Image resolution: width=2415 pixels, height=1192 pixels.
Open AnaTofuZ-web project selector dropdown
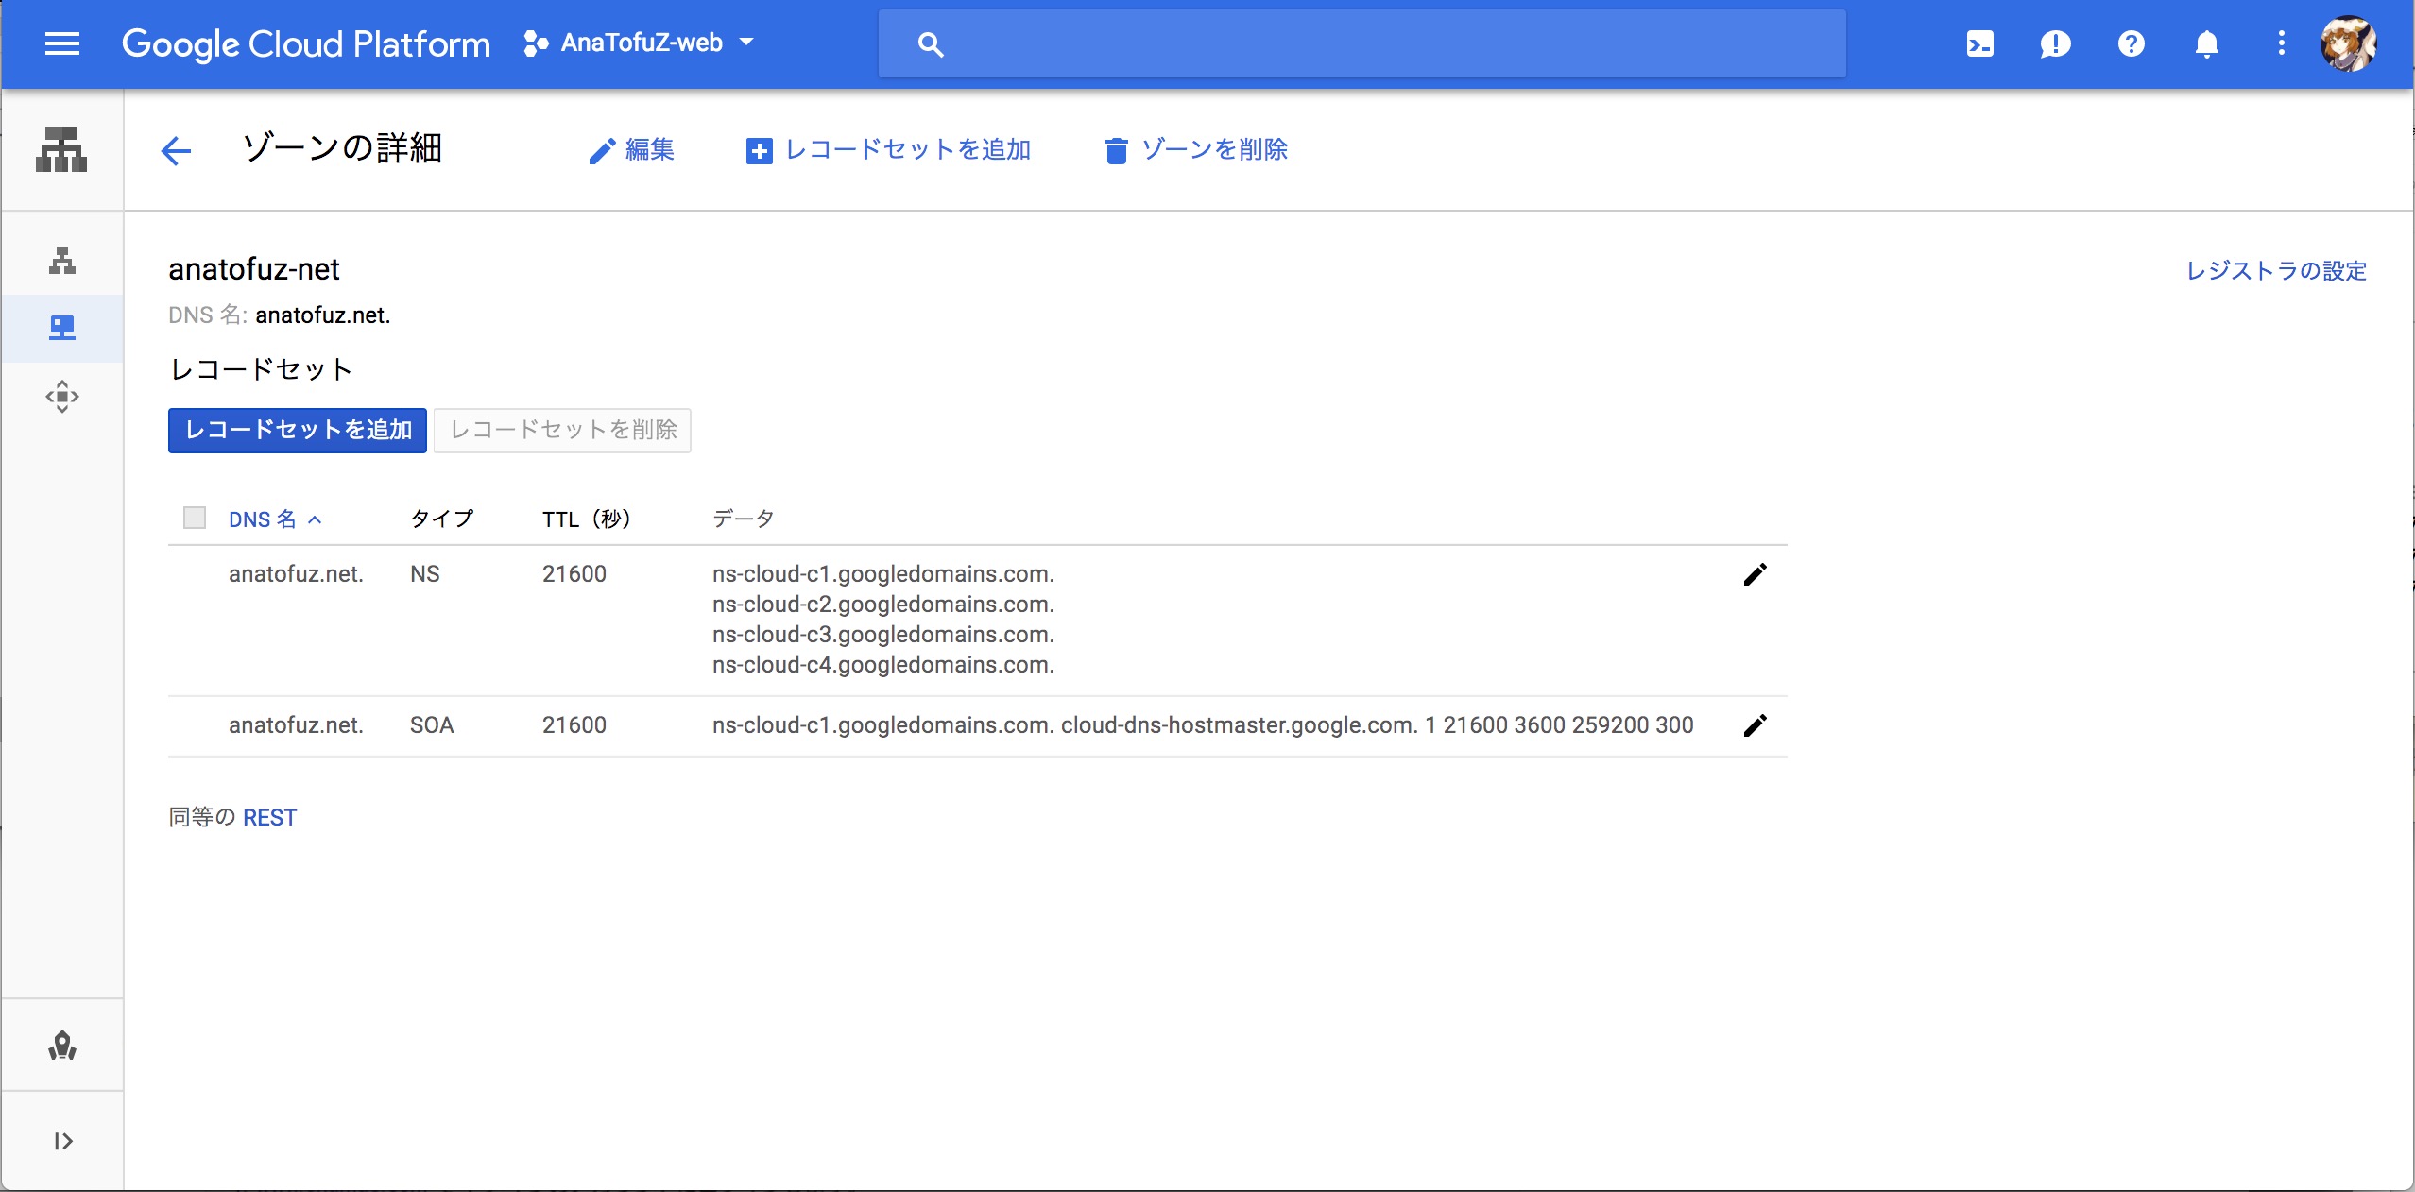click(640, 43)
